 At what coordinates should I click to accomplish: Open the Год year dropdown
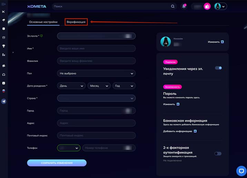(x=124, y=86)
